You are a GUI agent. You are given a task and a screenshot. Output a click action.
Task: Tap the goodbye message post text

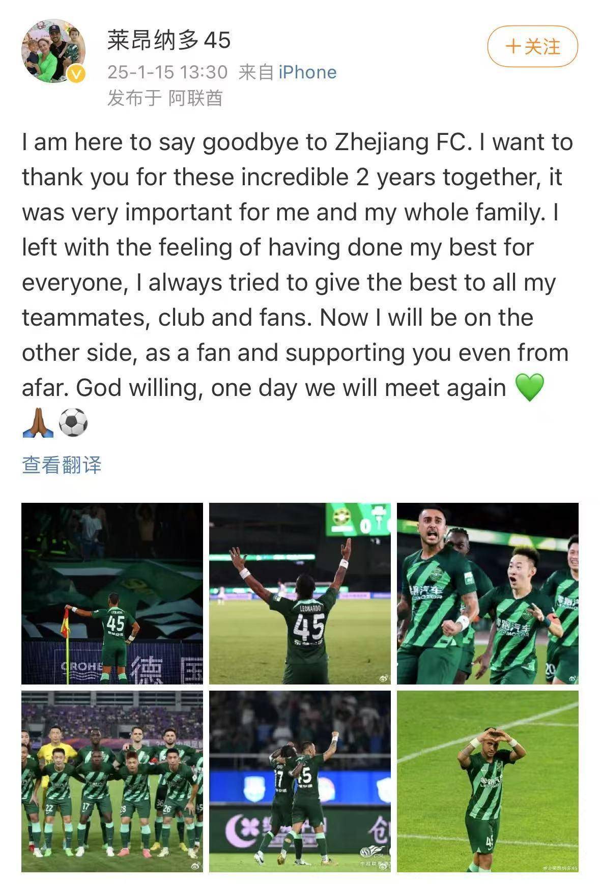tap(298, 282)
